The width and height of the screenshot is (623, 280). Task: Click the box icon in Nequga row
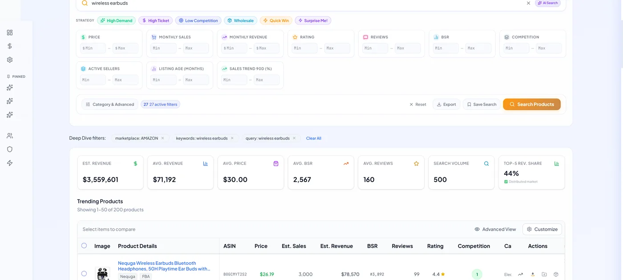[x=556, y=274]
